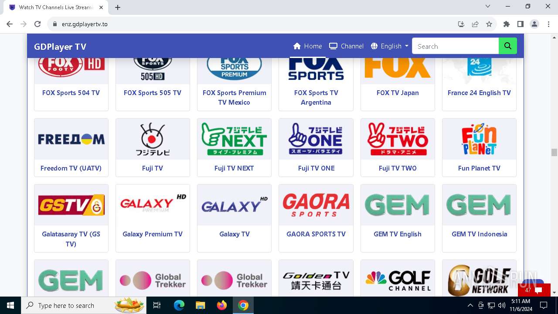The image size is (558, 314).
Task: Open FOX TV Japan channel link
Action: coord(398,93)
